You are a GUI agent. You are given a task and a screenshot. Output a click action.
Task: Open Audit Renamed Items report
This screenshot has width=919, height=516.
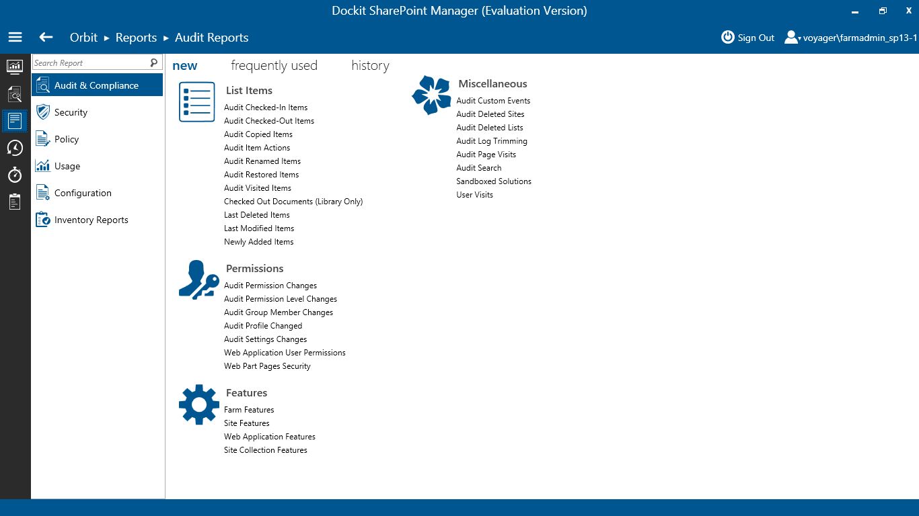click(x=262, y=161)
